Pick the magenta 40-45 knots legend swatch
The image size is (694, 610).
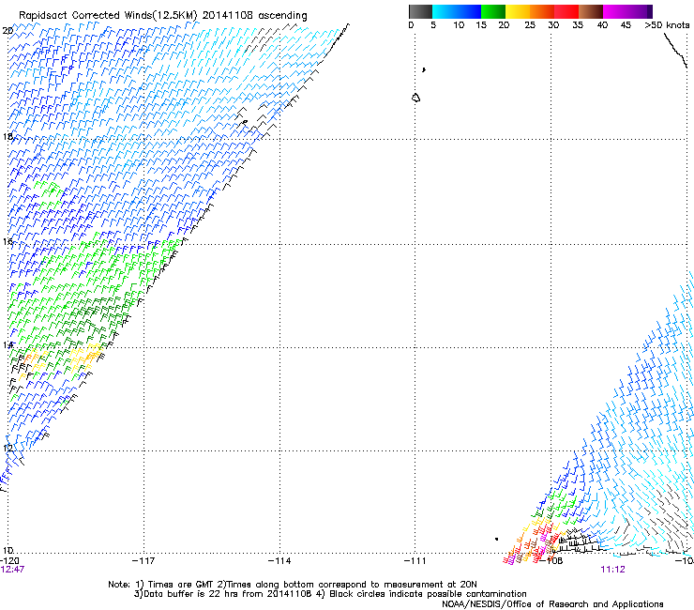(x=615, y=11)
